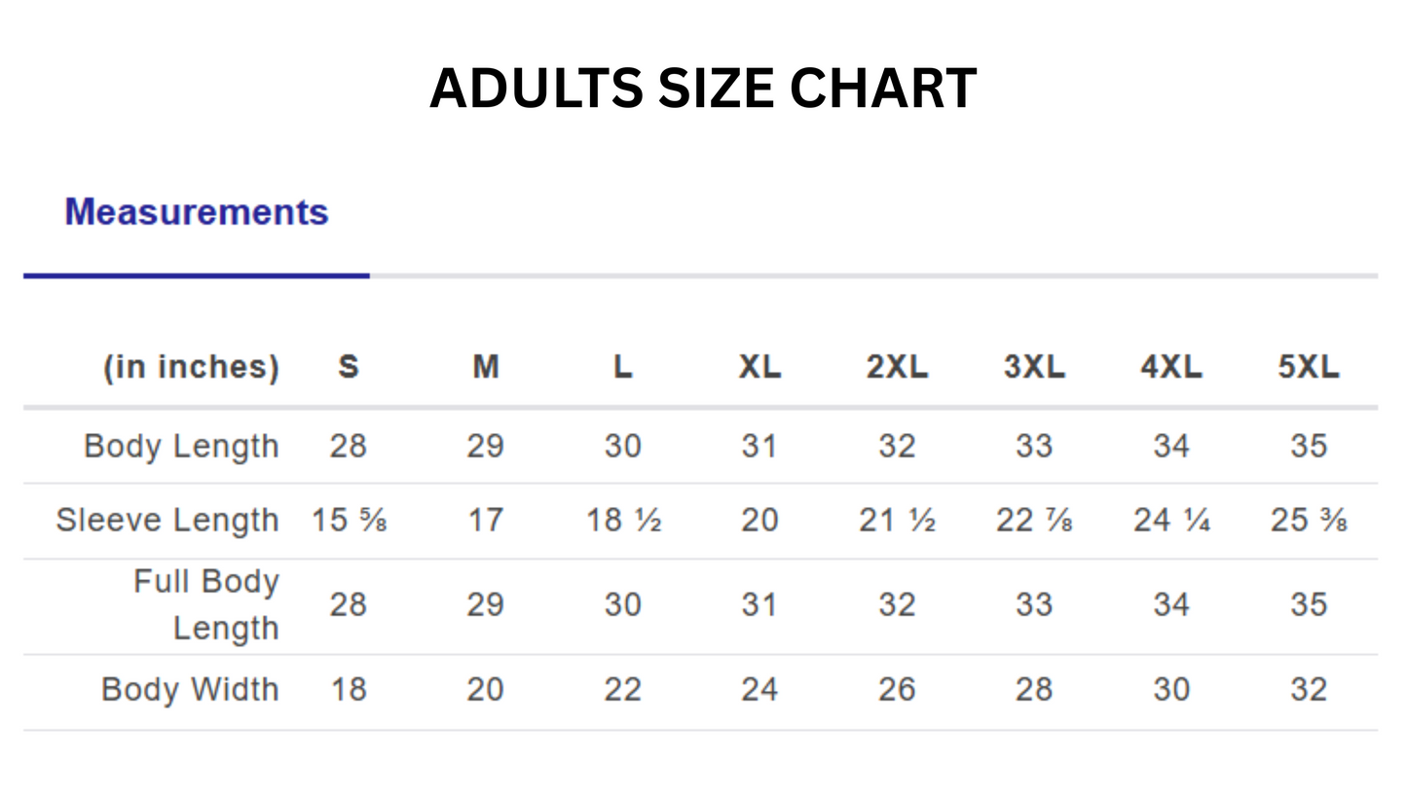Select the M size column header
Image resolution: width=1407 pixels, height=798 pixels.
coord(485,367)
